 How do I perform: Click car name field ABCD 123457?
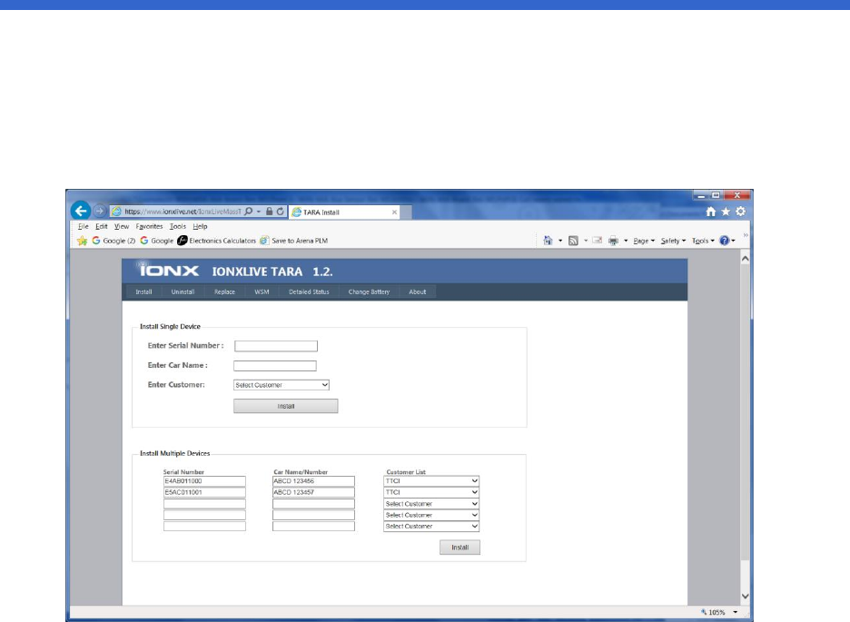coord(313,492)
